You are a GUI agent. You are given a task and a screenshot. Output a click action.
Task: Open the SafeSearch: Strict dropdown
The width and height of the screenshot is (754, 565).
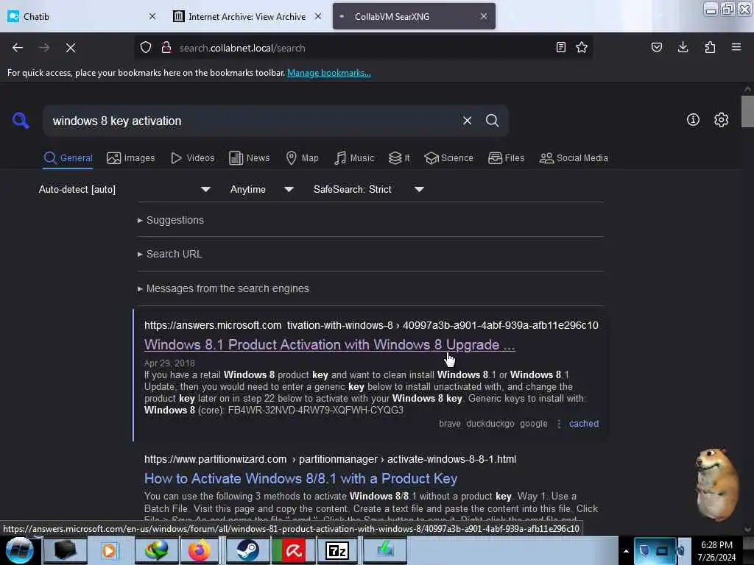tap(368, 189)
